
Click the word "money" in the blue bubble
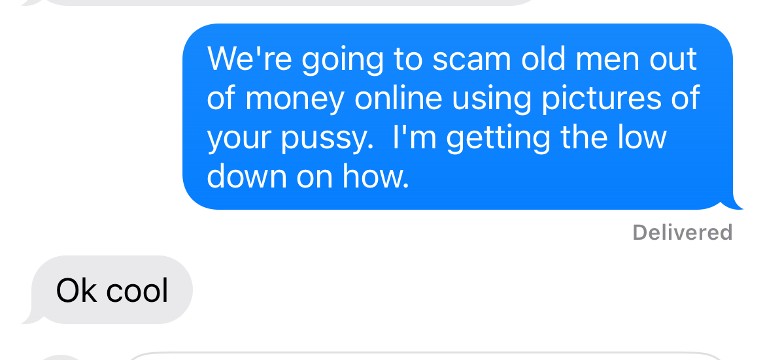pyautogui.click(x=294, y=99)
